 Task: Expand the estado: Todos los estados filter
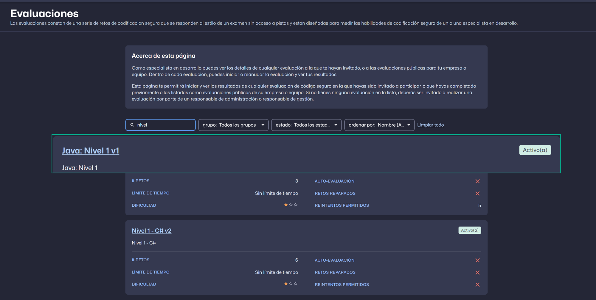pos(306,125)
